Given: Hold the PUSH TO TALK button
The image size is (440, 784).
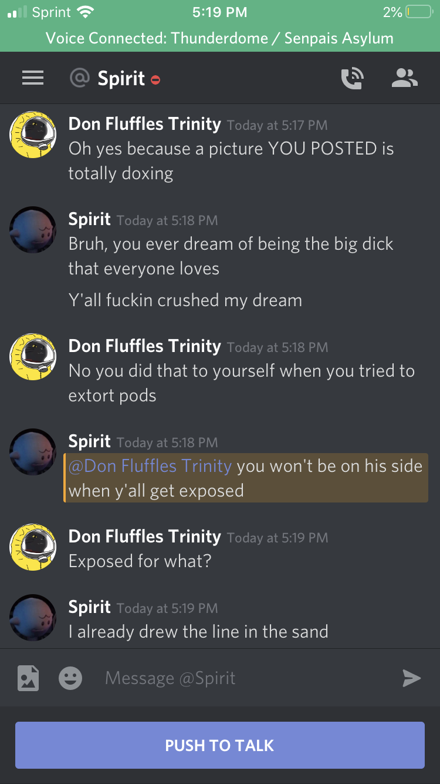Looking at the screenshot, I should click(220, 745).
